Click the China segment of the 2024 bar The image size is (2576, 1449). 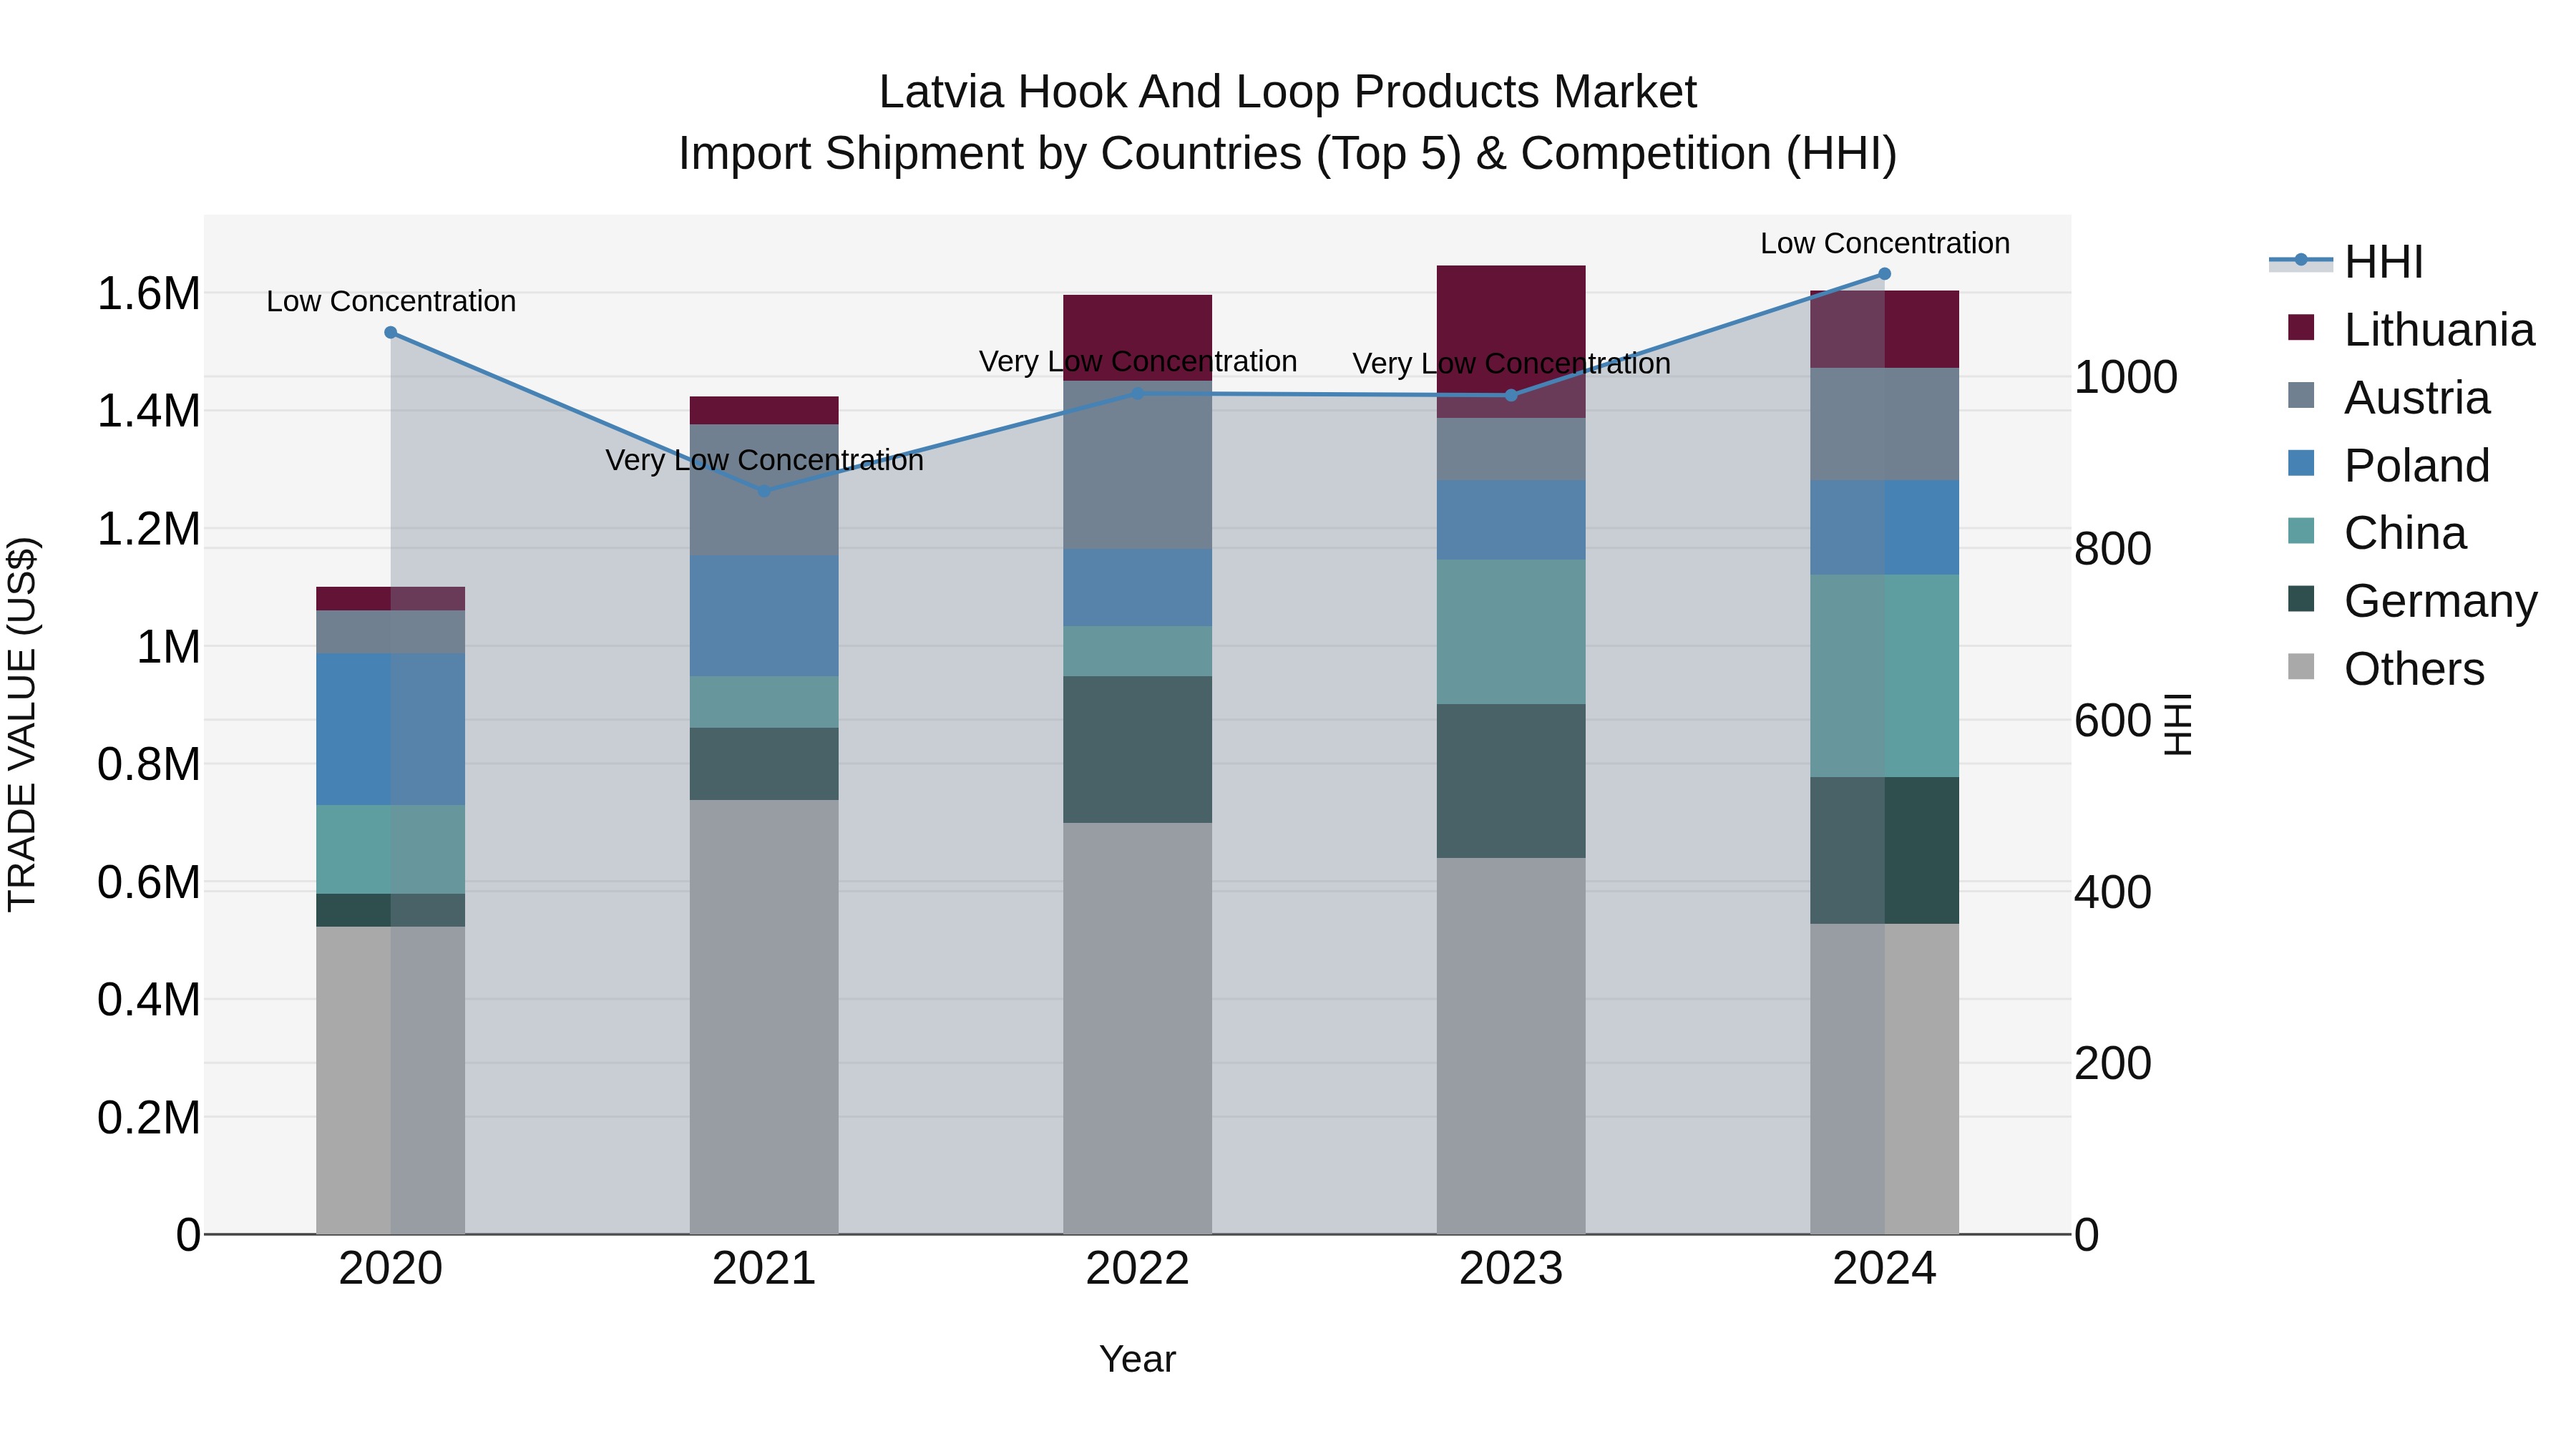(x=1884, y=676)
